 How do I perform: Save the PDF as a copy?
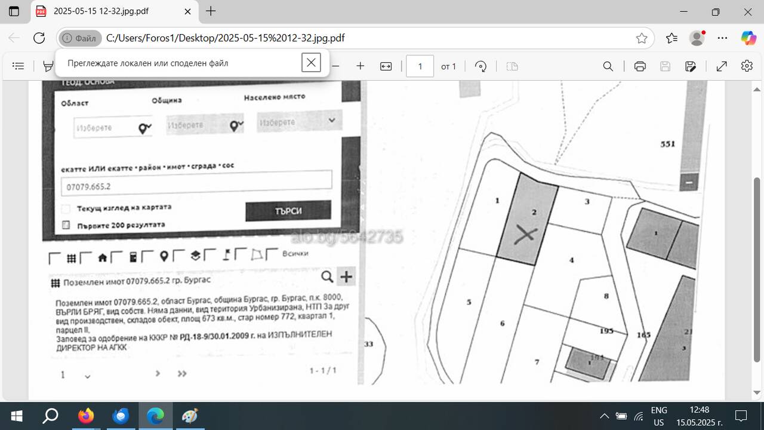pos(691,66)
